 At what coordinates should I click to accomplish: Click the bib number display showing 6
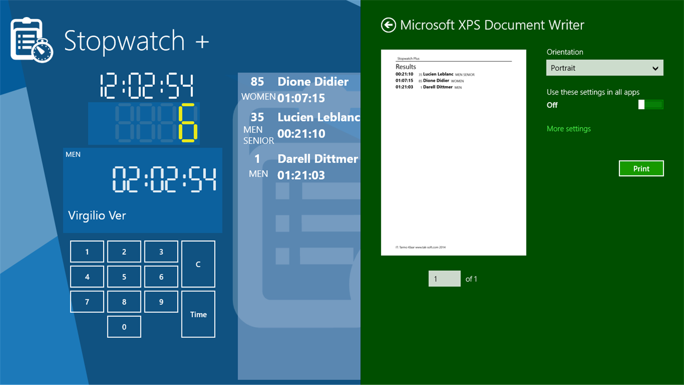pos(144,123)
